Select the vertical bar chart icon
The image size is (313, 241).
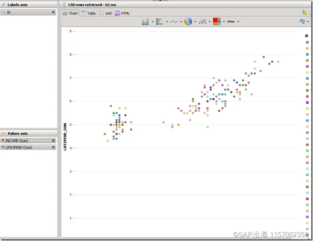(x=145, y=22)
